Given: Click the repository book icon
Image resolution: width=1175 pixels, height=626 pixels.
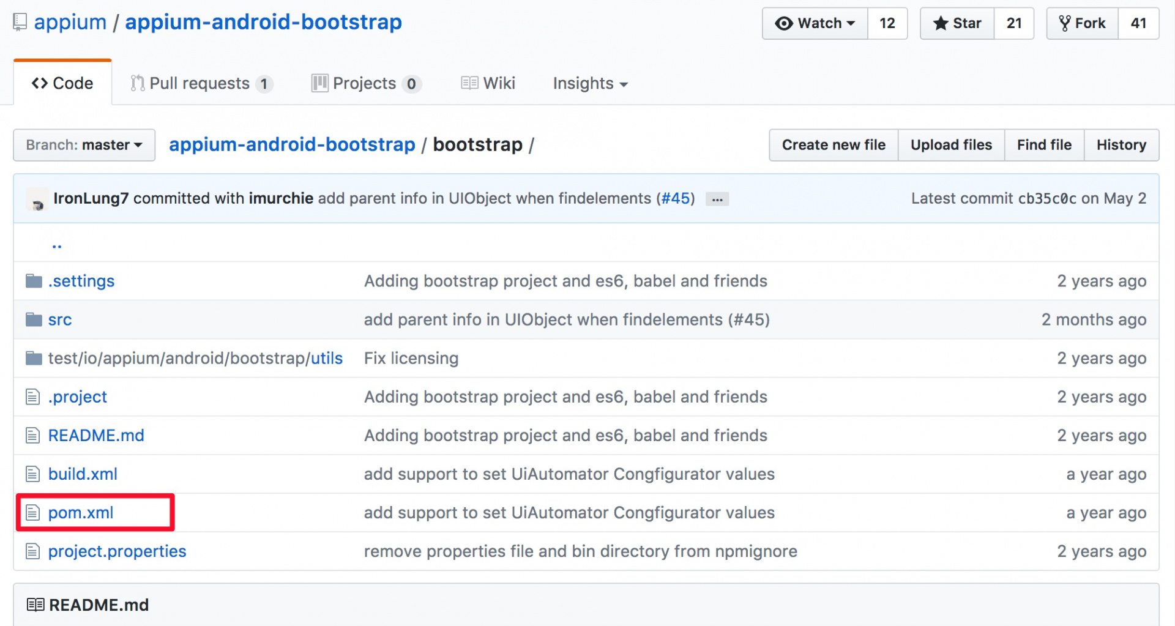Looking at the screenshot, I should (20, 22).
